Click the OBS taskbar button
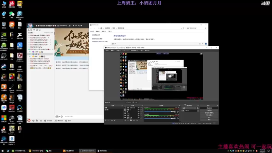272x153 pixels. tap(88, 151)
